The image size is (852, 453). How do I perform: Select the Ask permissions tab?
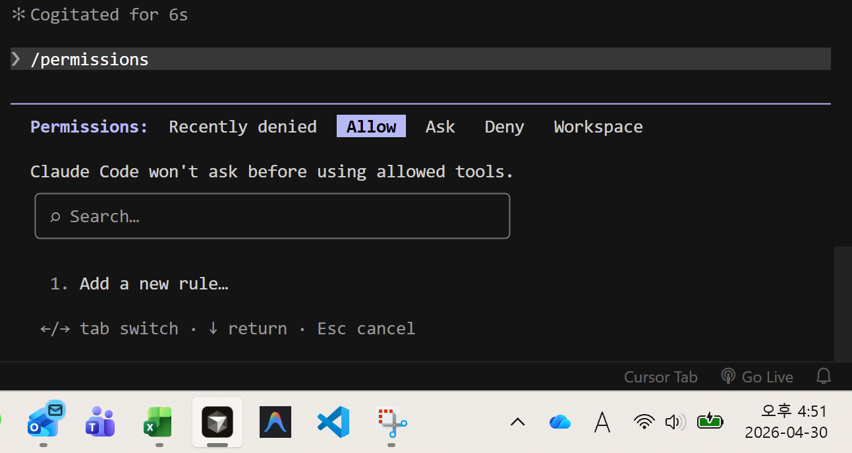(440, 127)
